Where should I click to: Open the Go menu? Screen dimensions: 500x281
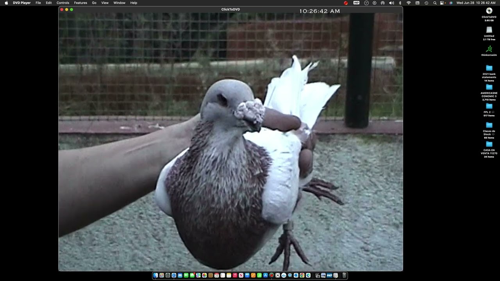coord(94,3)
